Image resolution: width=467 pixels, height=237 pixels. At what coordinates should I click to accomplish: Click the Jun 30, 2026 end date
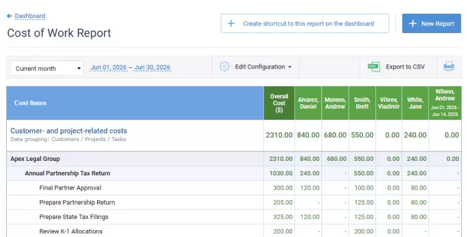(x=152, y=67)
